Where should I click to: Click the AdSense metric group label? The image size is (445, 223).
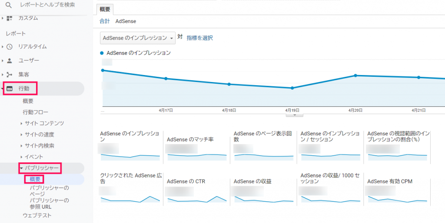pyautogui.click(x=126, y=21)
